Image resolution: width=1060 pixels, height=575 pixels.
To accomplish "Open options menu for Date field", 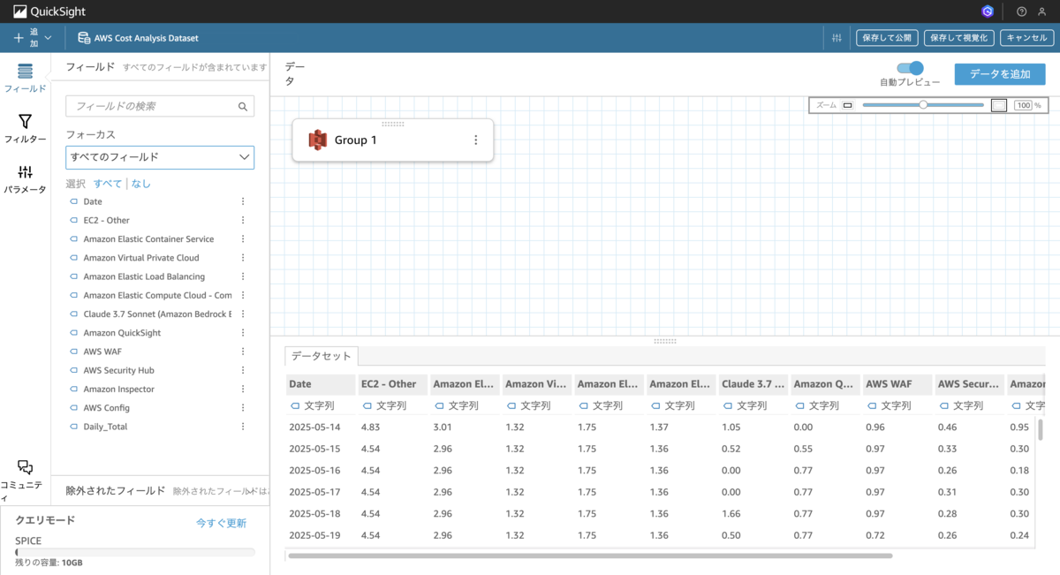I will pyautogui.click(x=243, y=201).
